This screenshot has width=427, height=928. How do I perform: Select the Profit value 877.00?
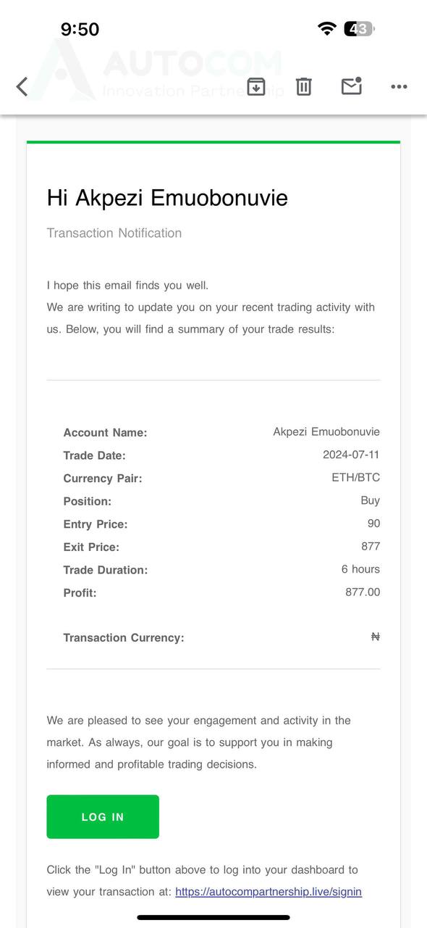(363, 592)
